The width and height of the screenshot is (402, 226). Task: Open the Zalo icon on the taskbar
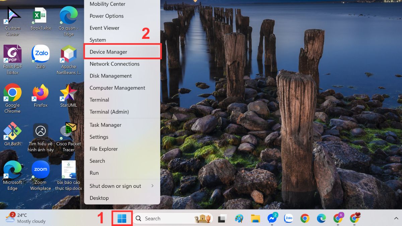pos(288,219)
